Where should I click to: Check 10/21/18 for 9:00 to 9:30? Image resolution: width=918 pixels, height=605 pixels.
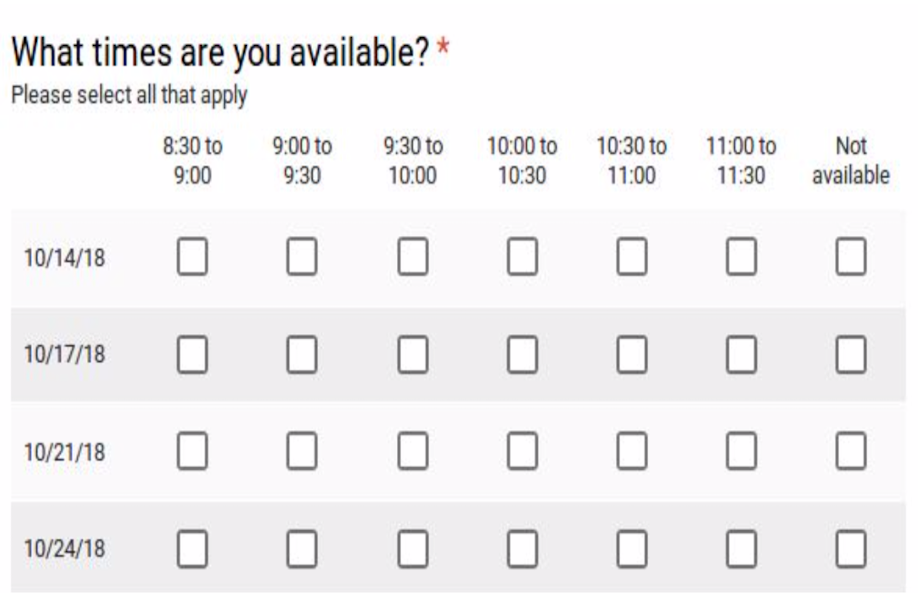(302, 451)
